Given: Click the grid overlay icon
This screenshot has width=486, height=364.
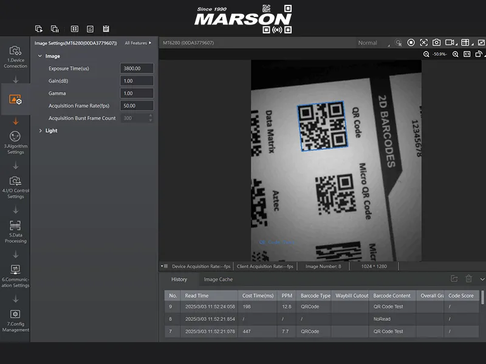Looking at the screenshot, I should click(x=465, y=42).
